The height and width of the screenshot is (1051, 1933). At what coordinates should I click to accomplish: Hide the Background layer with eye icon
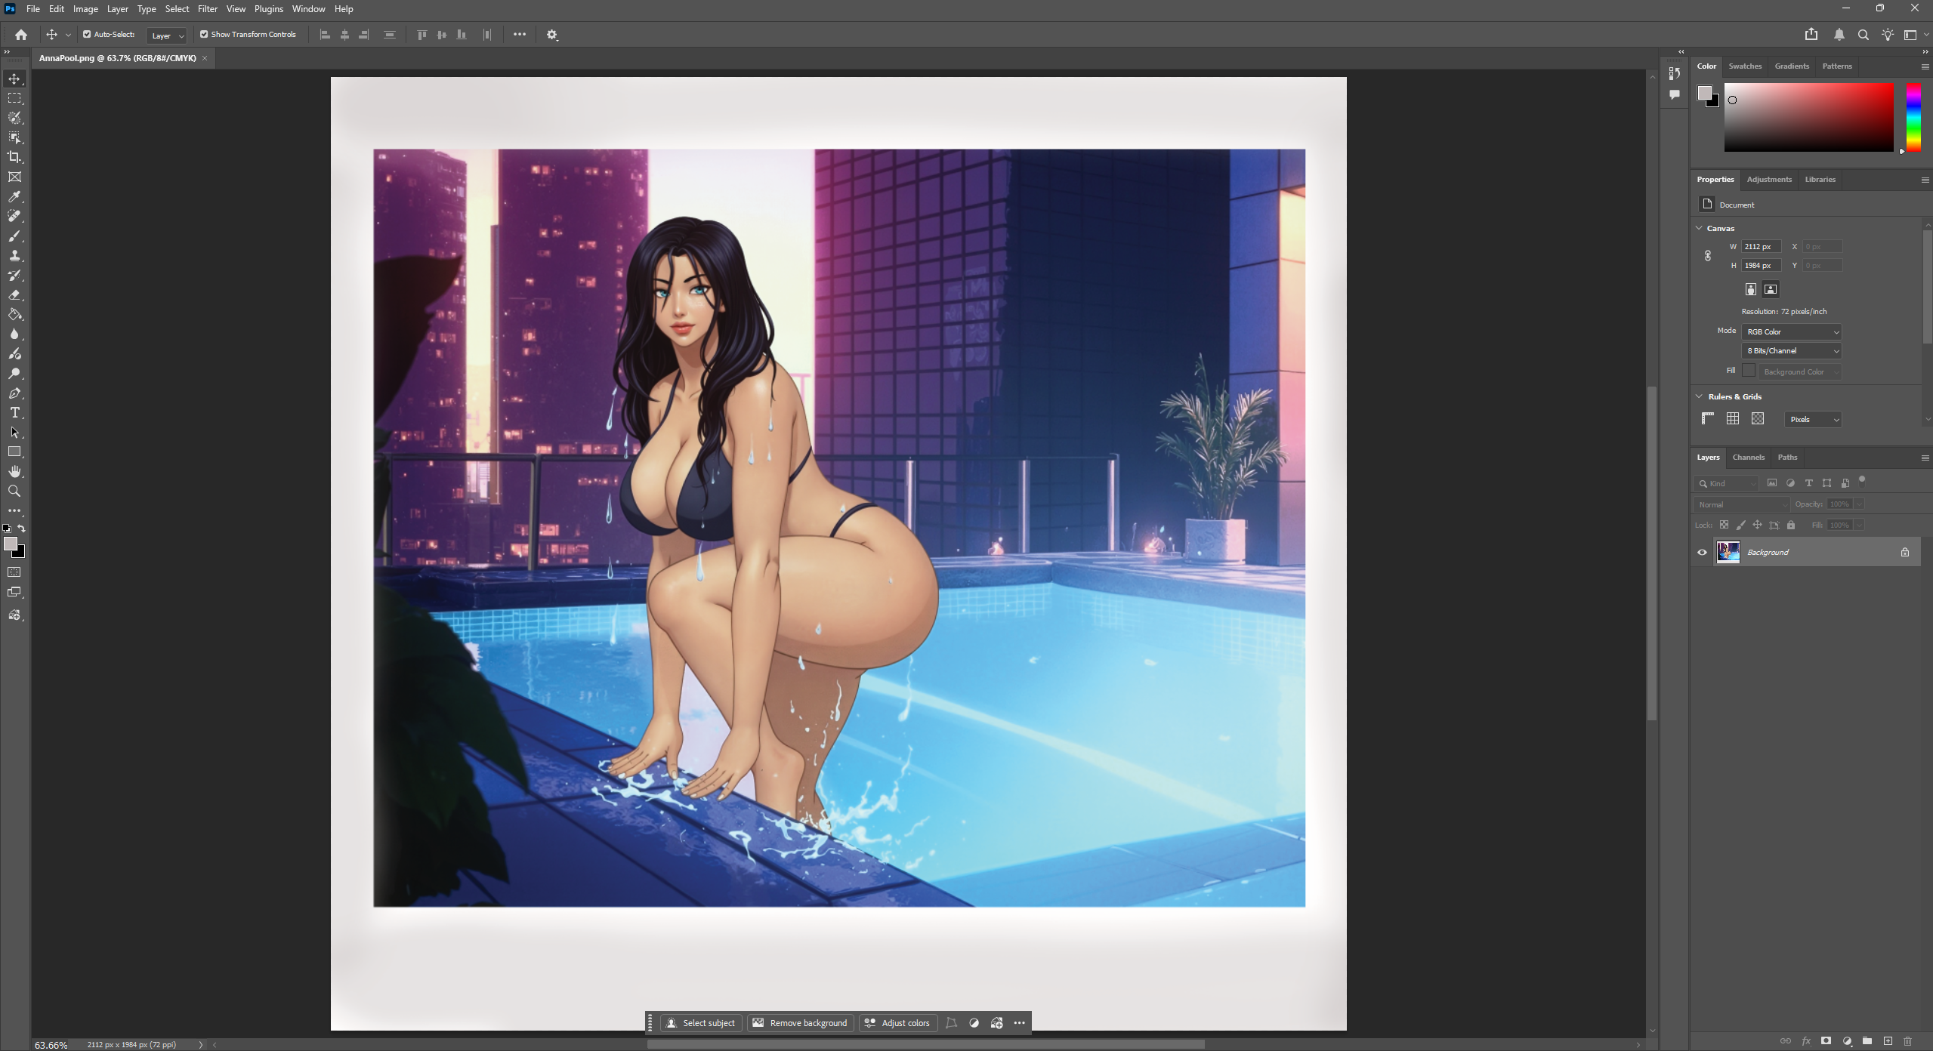(x=1702, y=553)
